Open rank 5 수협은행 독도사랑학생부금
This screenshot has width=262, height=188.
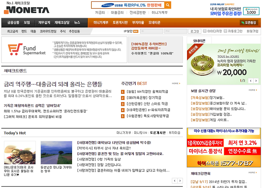pyautogui.click(x=148, y=116)
